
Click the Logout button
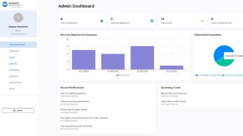[18, 110]
